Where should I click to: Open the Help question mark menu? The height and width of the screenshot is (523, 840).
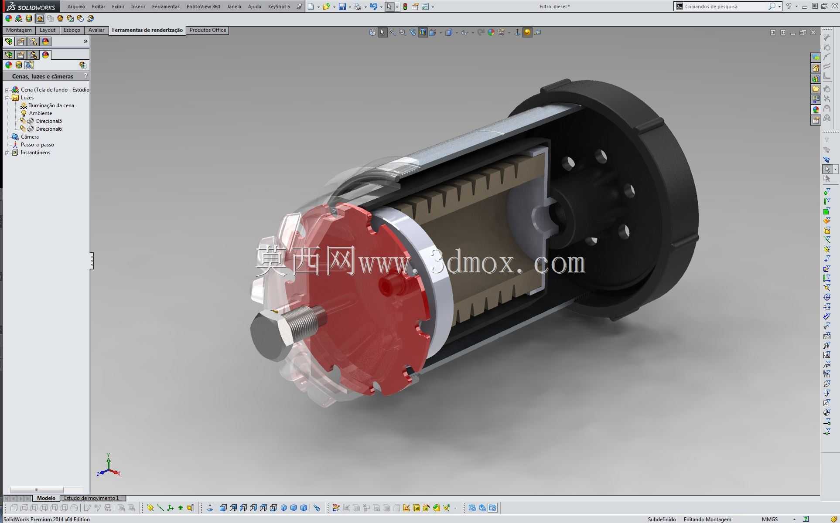(789, 7)
